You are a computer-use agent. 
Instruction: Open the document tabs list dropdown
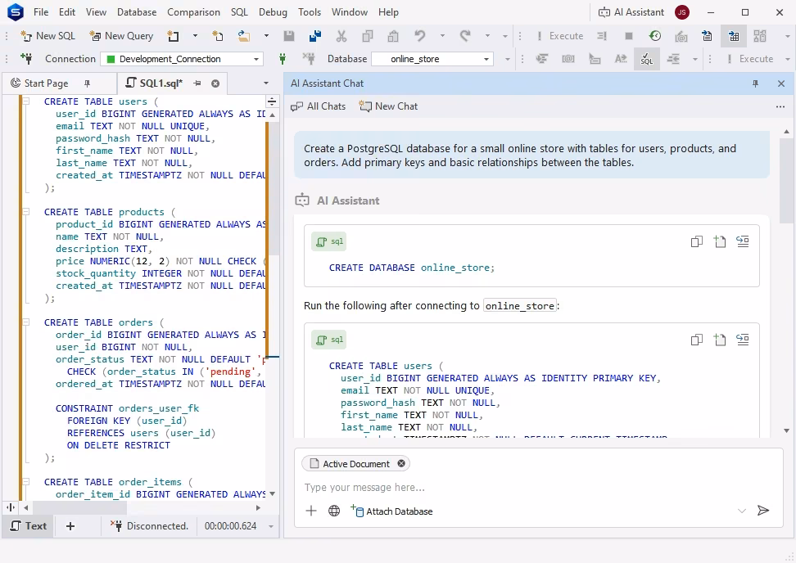pos(265,83)
